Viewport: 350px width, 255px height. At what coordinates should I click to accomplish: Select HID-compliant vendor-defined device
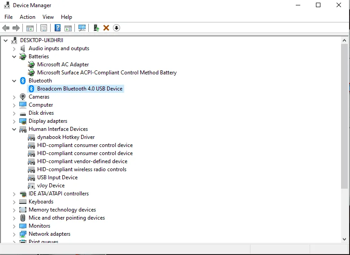click(x=82, y=161)
